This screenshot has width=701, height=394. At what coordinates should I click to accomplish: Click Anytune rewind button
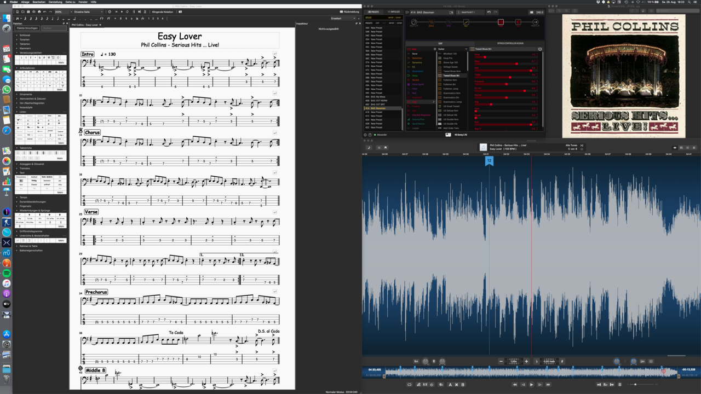[x=514, y=384]
